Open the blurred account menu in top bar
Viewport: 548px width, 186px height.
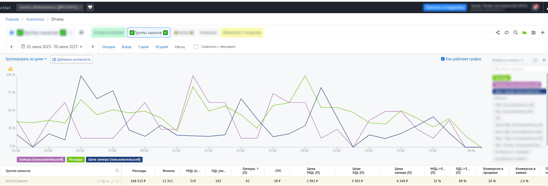pos(499,7)
